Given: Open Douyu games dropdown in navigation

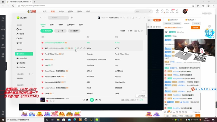Looking at the screenshot, I should pyautogui.click(x=80, y=11).
